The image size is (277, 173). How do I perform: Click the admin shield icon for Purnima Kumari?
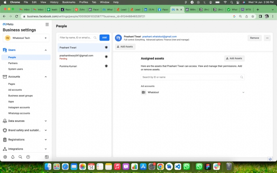tap(106, 66)
